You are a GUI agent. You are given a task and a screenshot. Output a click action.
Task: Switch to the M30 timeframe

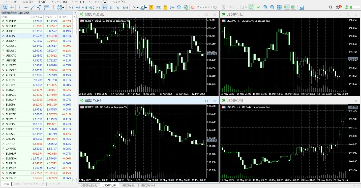click(x=92, y=7)
